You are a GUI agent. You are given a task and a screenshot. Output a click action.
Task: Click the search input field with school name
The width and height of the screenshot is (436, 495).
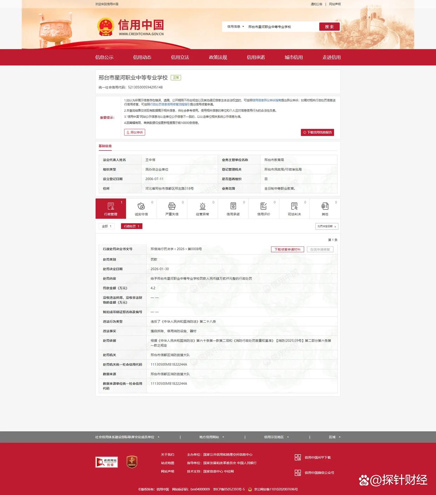[281, 27]
